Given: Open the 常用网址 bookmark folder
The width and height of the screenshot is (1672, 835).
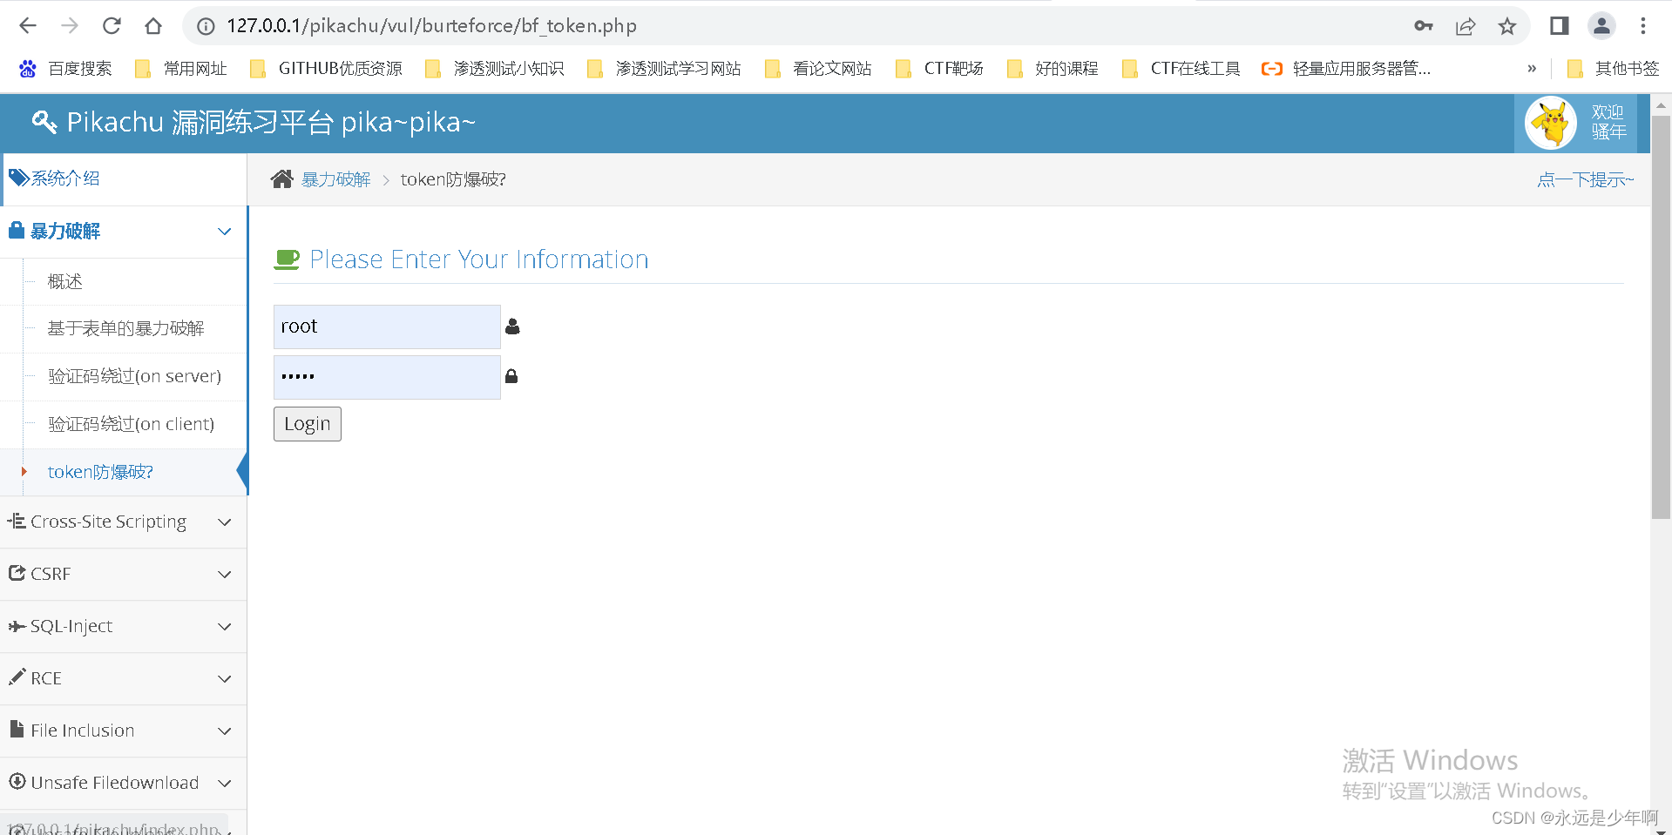Looking at the screenshot, I should 181,69.
